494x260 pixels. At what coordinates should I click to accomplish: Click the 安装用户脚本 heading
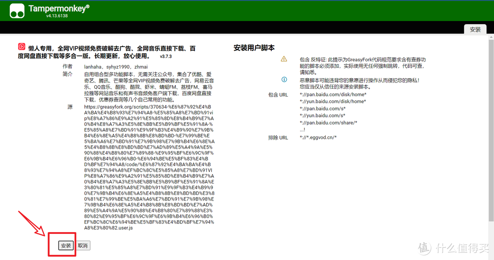[254, 48]
